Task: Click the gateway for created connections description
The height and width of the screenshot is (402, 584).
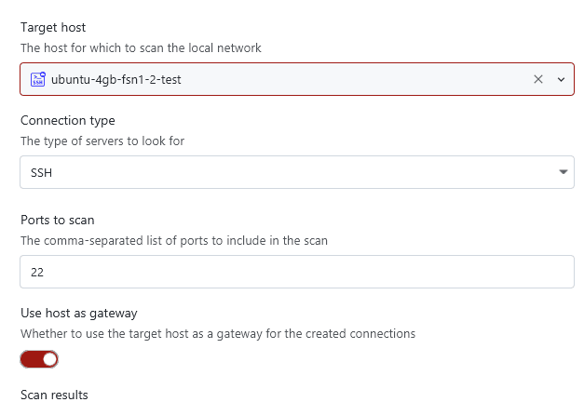Action: coord(217,333)
